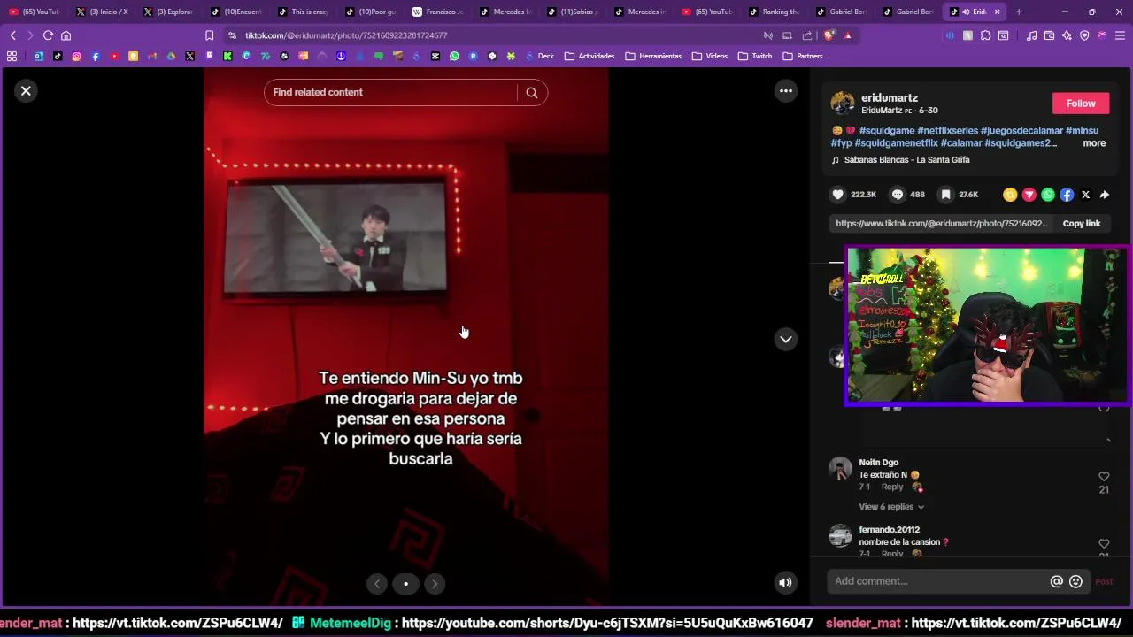The image size is (1133, 637).
Task: Click Copy link button
Action: click(1082, 224)
